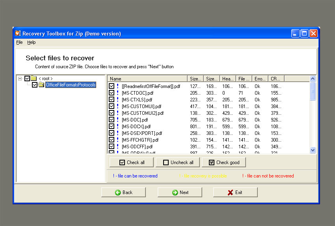335x226 pixels.
Task: Uncheck [MS-CTXLS].pdf checkbox
Action: [x=112, y=99]
